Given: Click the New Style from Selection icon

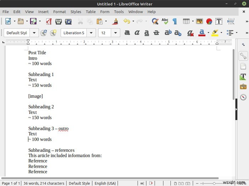Looking at the screenshot, I should (53, 33).
